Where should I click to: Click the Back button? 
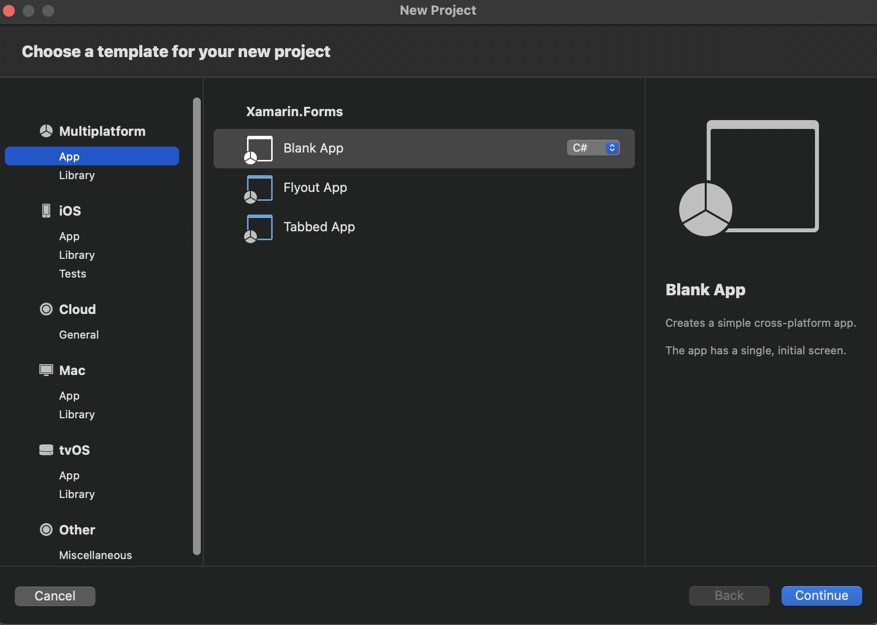[729, 595]
